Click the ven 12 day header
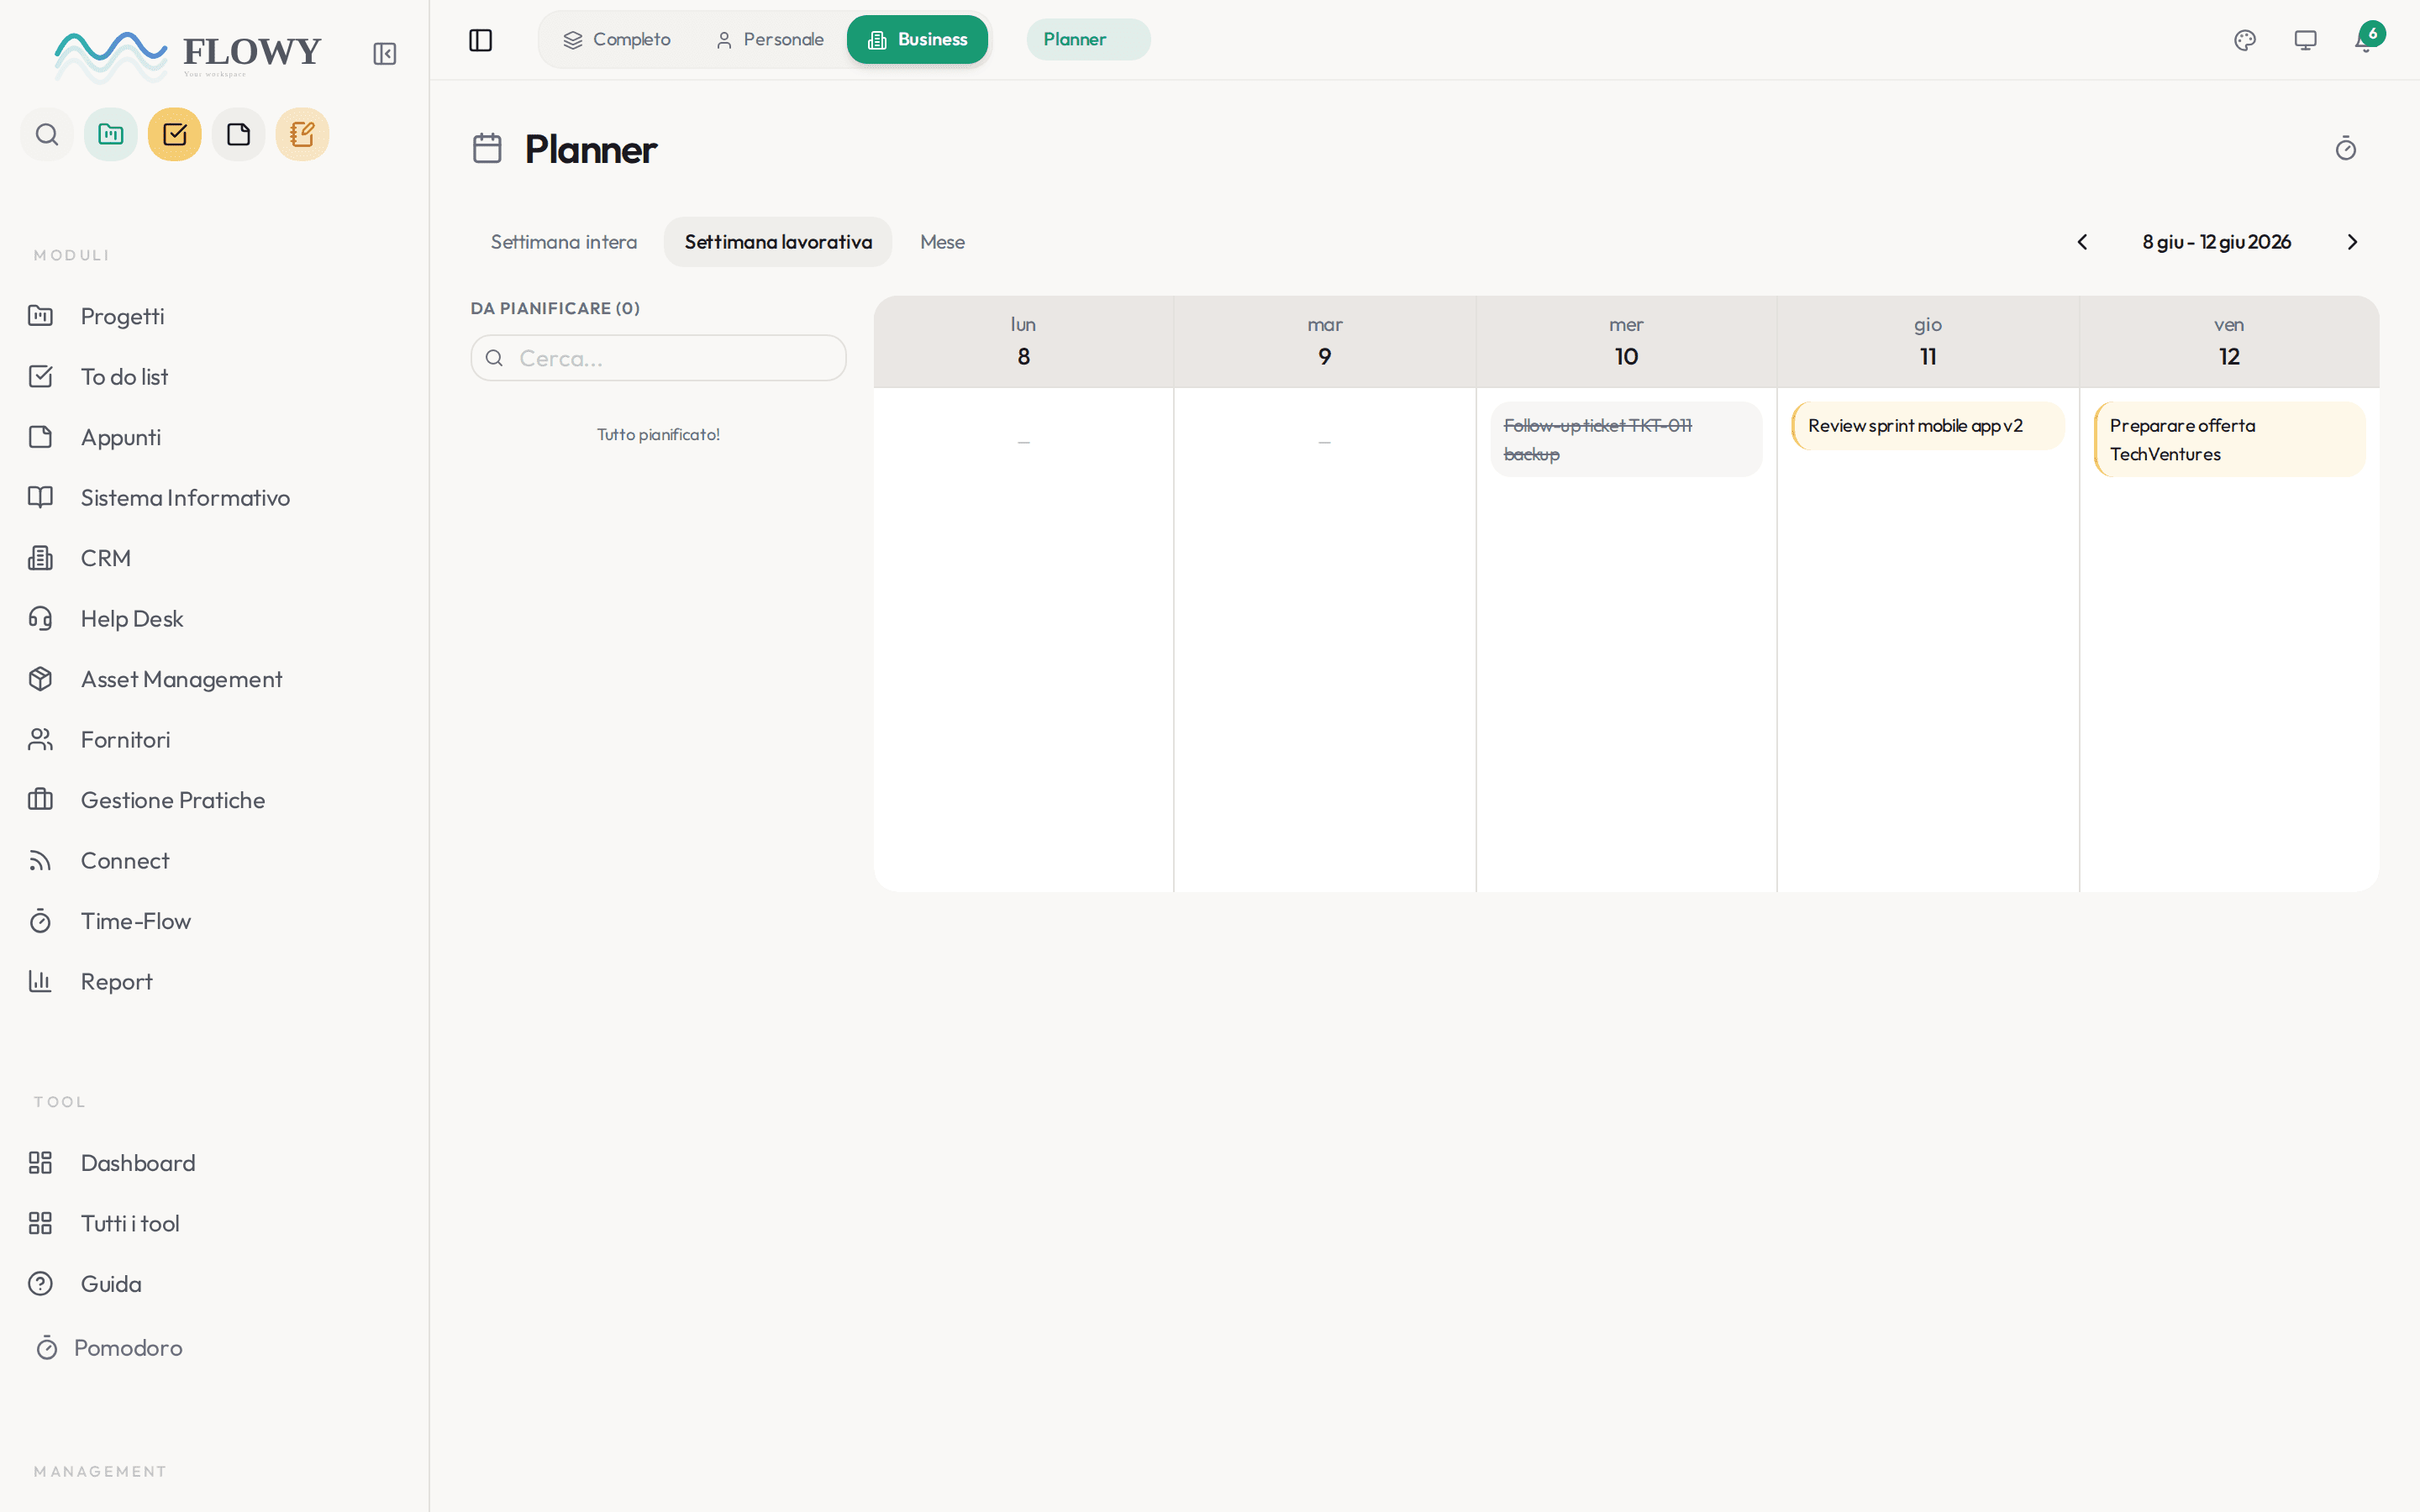The image size is (2420, 1512). tap(2230, 342)
